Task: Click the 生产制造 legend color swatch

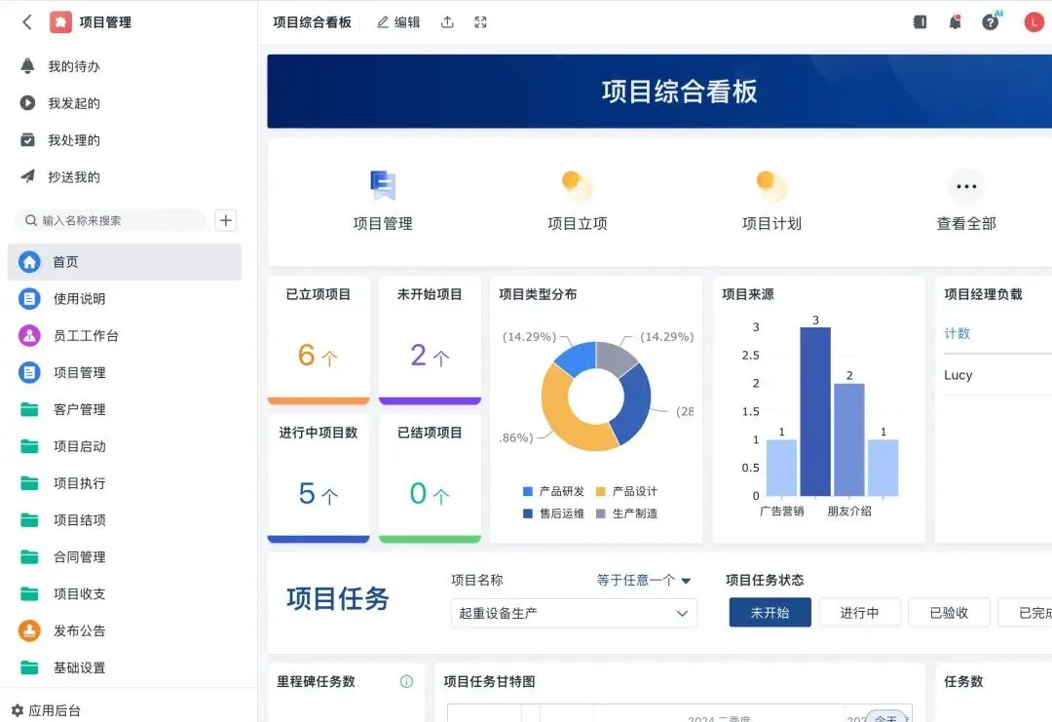Action: tap(600, 513)
